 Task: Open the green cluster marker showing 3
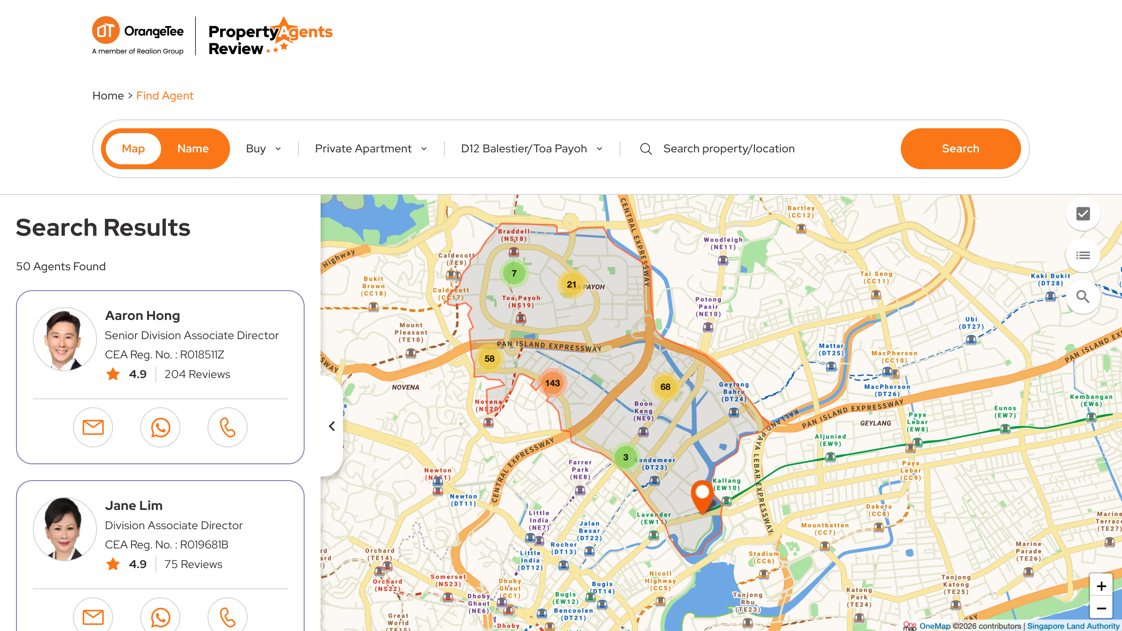[x=626, y=457]
